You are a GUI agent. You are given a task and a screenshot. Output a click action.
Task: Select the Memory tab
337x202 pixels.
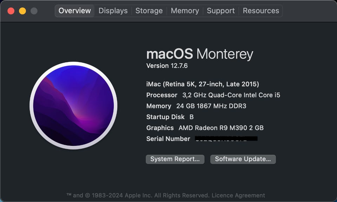(185, 11)
